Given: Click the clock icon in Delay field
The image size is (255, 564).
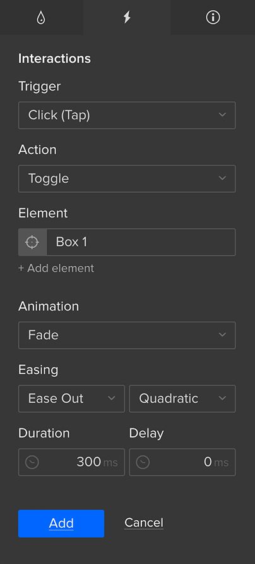Looking at the screenshot, I should [x=143, y=462].
